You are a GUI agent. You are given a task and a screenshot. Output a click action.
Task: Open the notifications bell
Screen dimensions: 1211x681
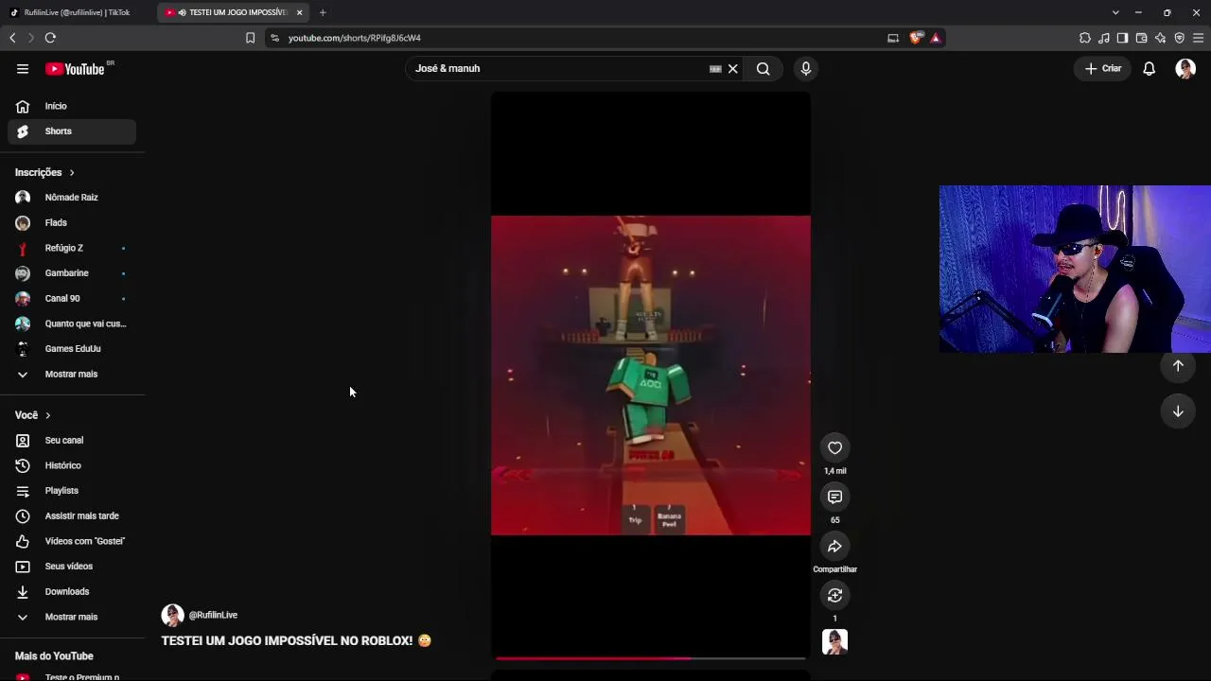tap(1149, 68)
